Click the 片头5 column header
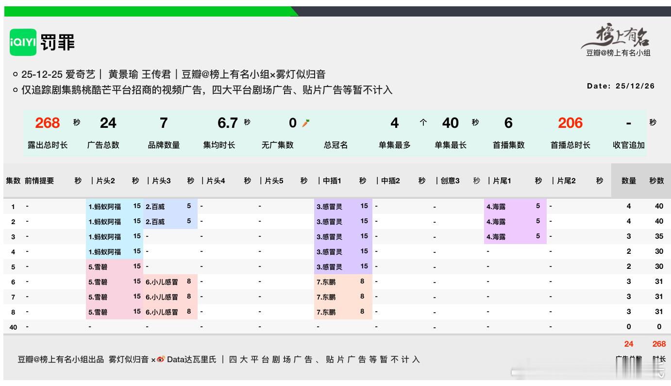 point(274,181)
